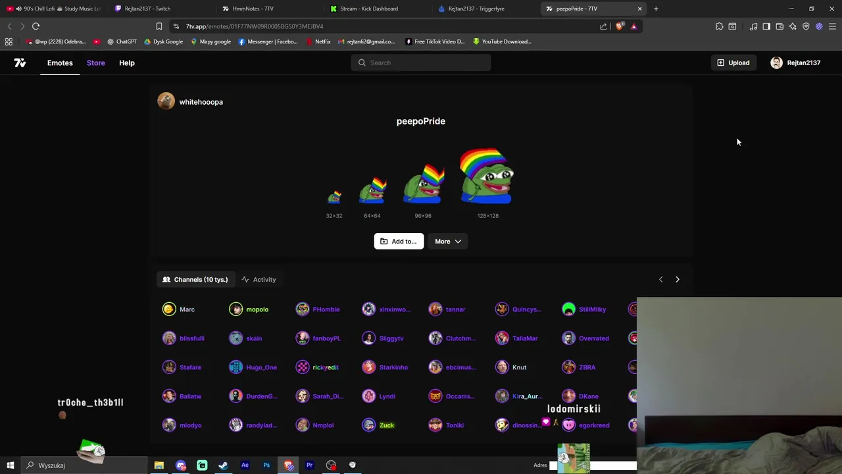Open channel StillMilky
Screen dimensions: 842x474
point(584,309)
